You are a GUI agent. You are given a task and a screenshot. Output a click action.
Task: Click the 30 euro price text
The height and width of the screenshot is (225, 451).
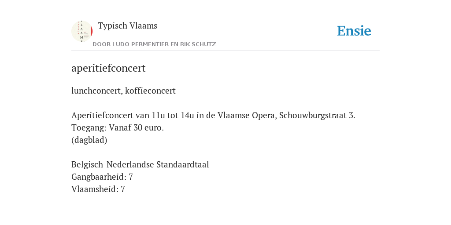click(x=148, y=128)
